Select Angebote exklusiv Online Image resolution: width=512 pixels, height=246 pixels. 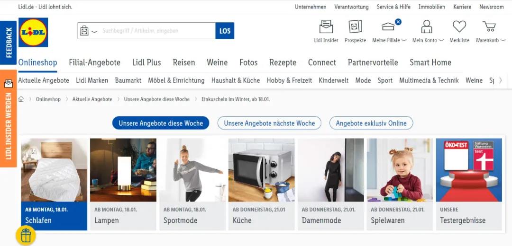point(371,123)
